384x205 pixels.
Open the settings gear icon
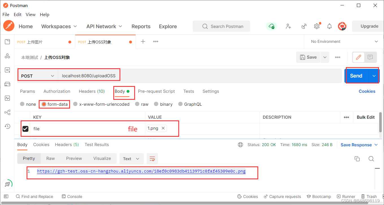click(317, 26)
